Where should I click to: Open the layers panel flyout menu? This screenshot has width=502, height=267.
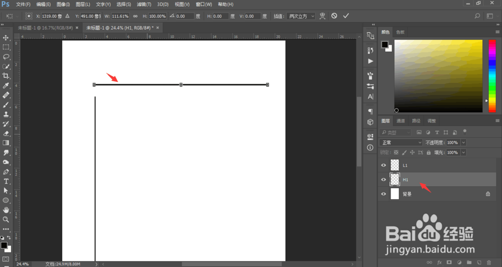tap(497, 120)
